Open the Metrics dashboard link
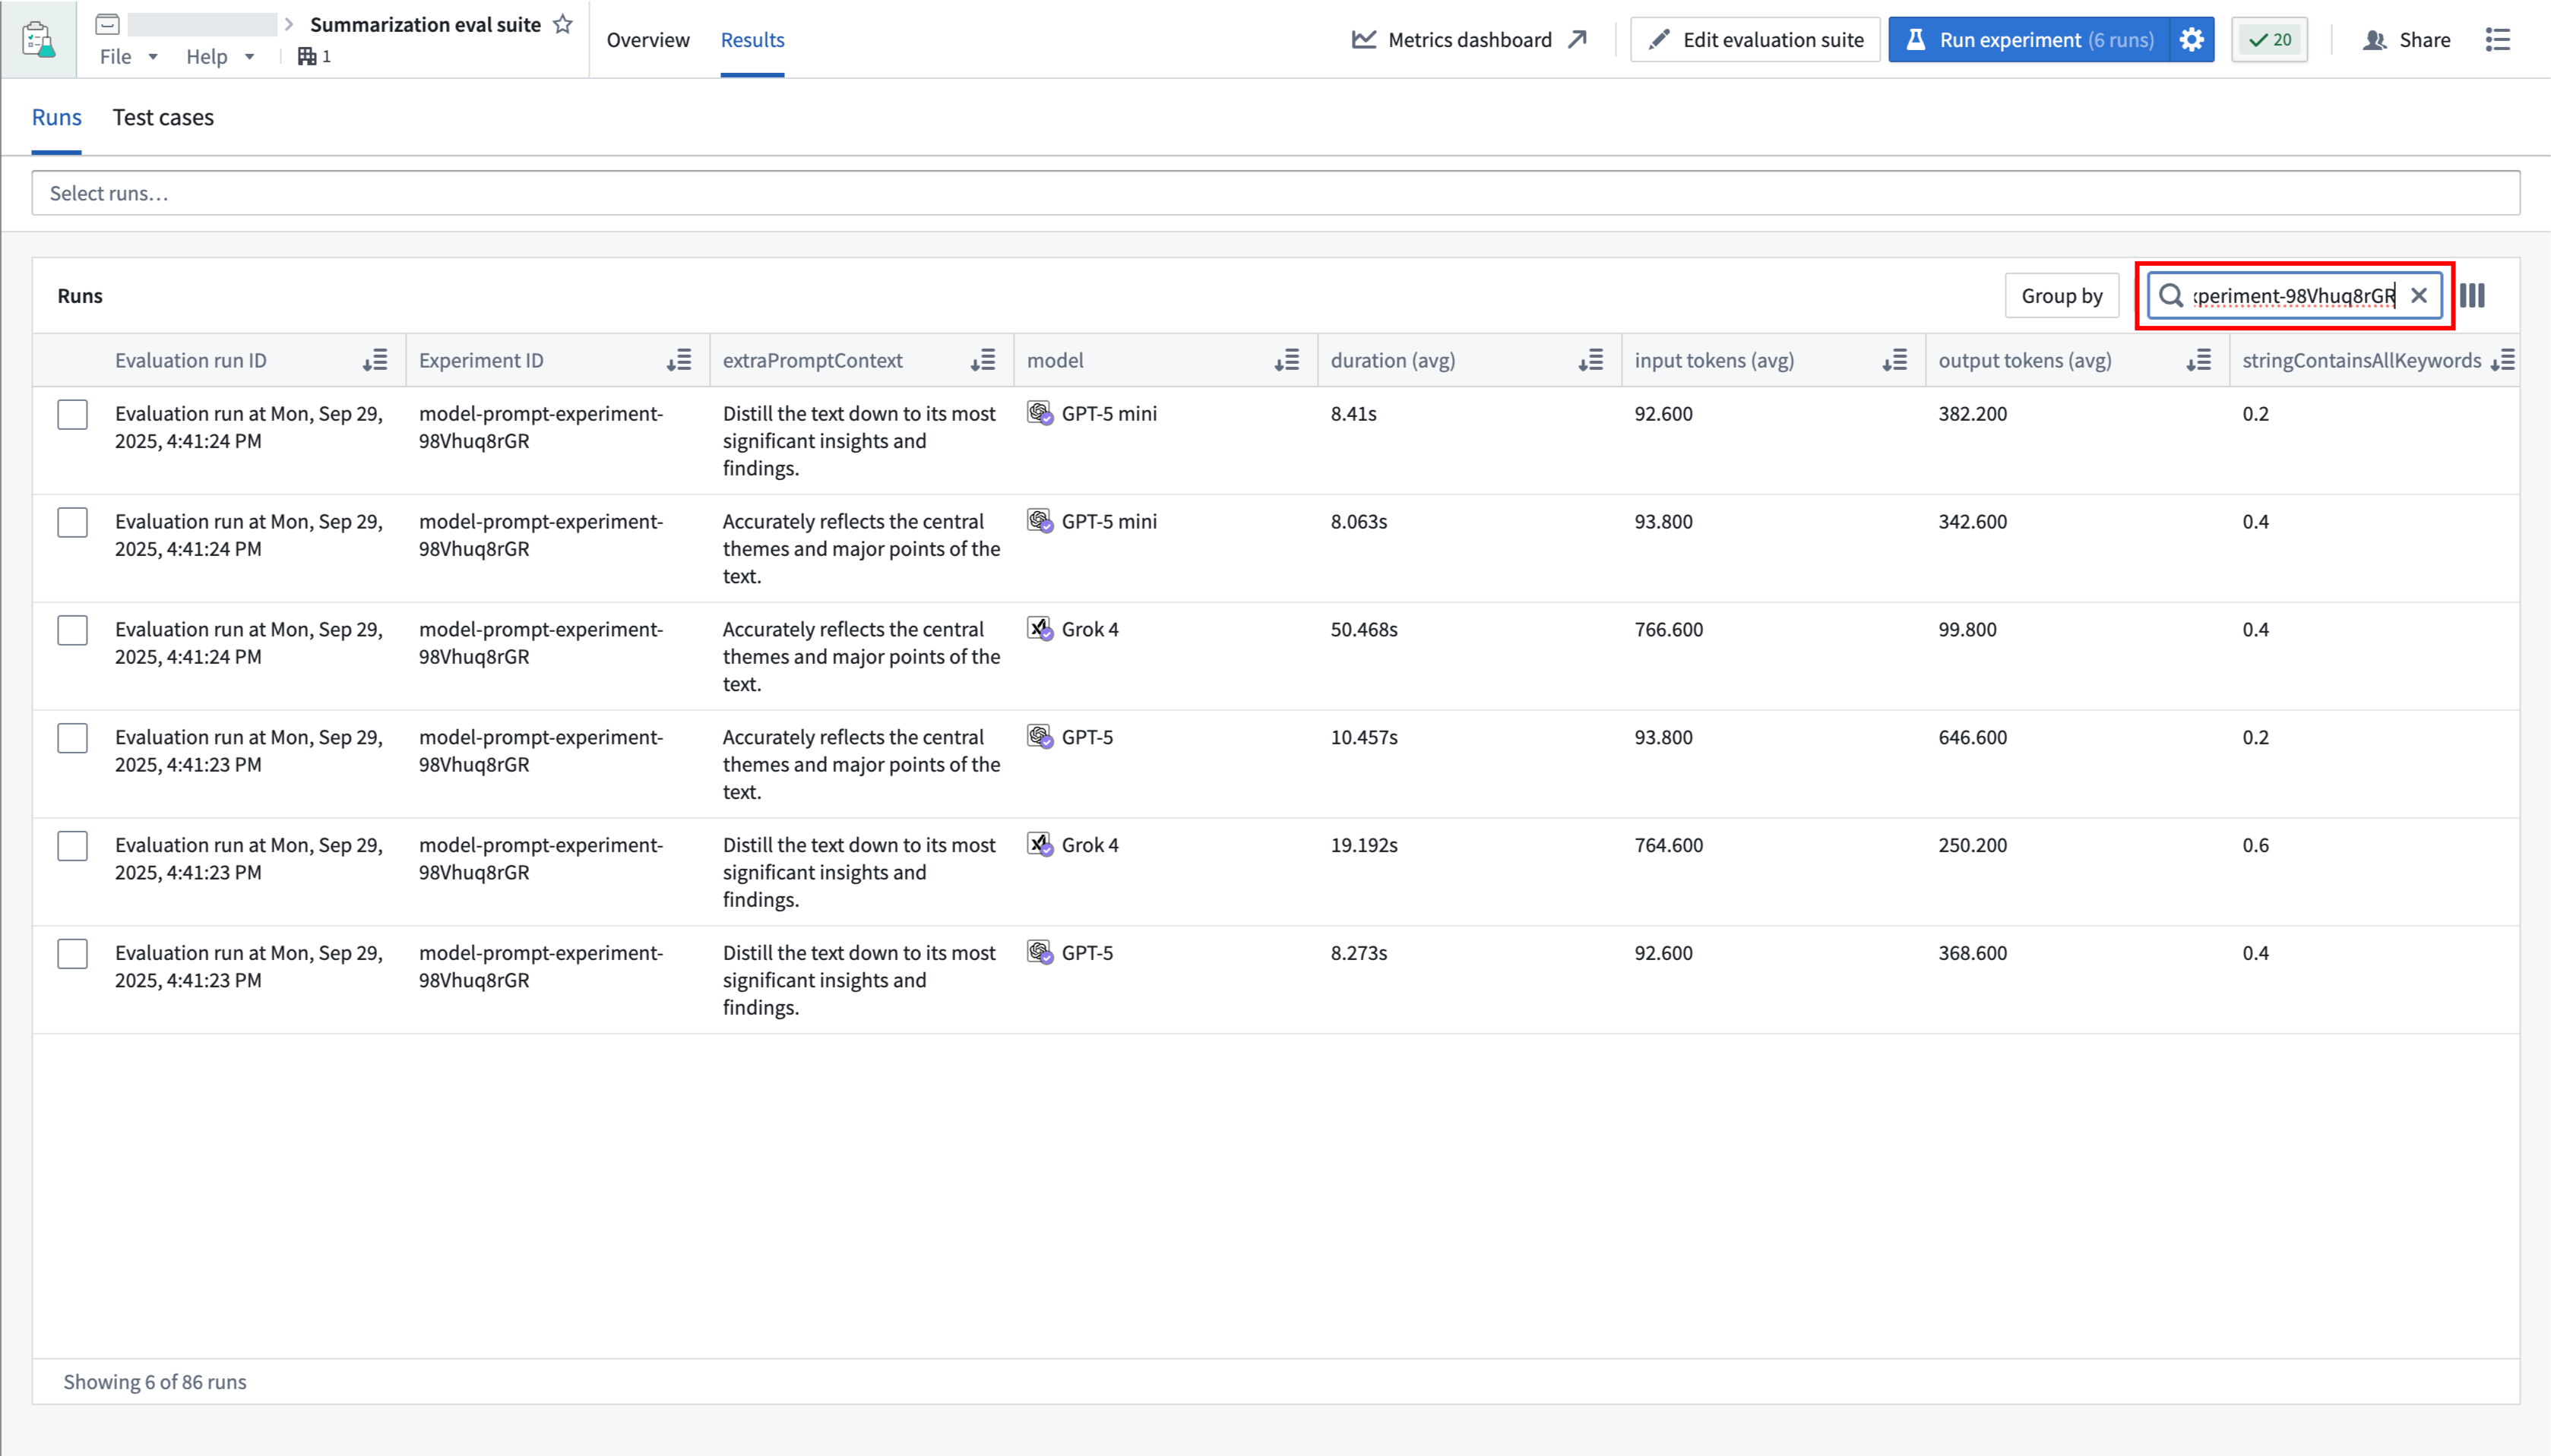The height and width of the screenshot is (1456, 2551). pos(1469,40)
